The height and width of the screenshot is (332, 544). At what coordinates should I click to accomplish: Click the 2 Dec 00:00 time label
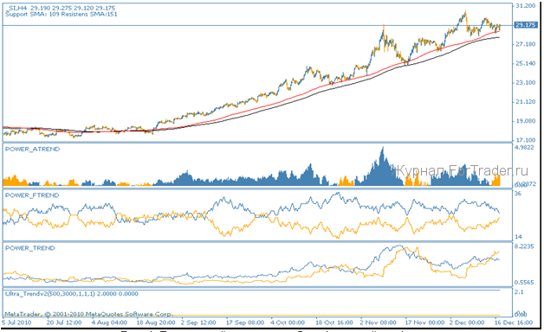coord(467,322)
